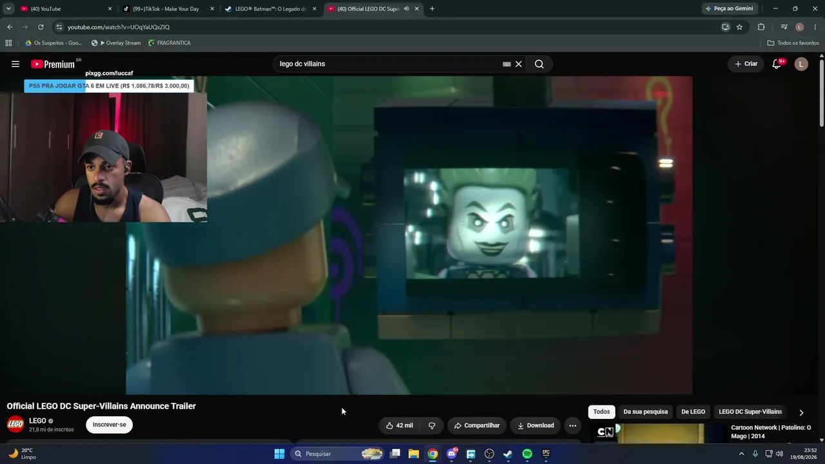
Task: Open the Windows Start menu
Action: tap(279, 454)
